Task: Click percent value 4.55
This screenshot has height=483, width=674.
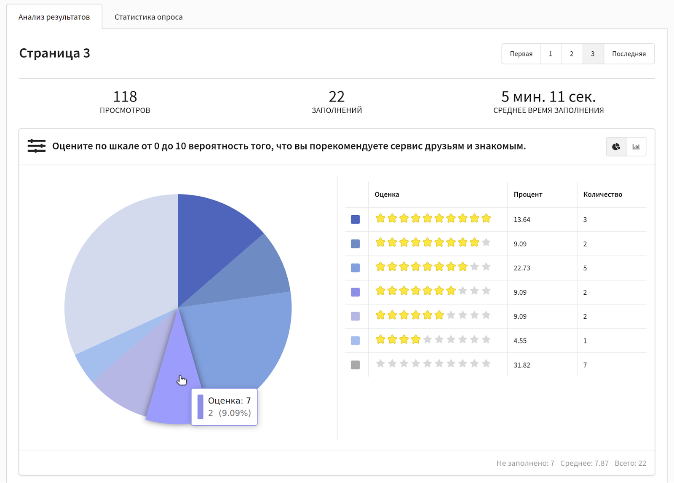Action: pyautogui.click(x=520, y=341)
